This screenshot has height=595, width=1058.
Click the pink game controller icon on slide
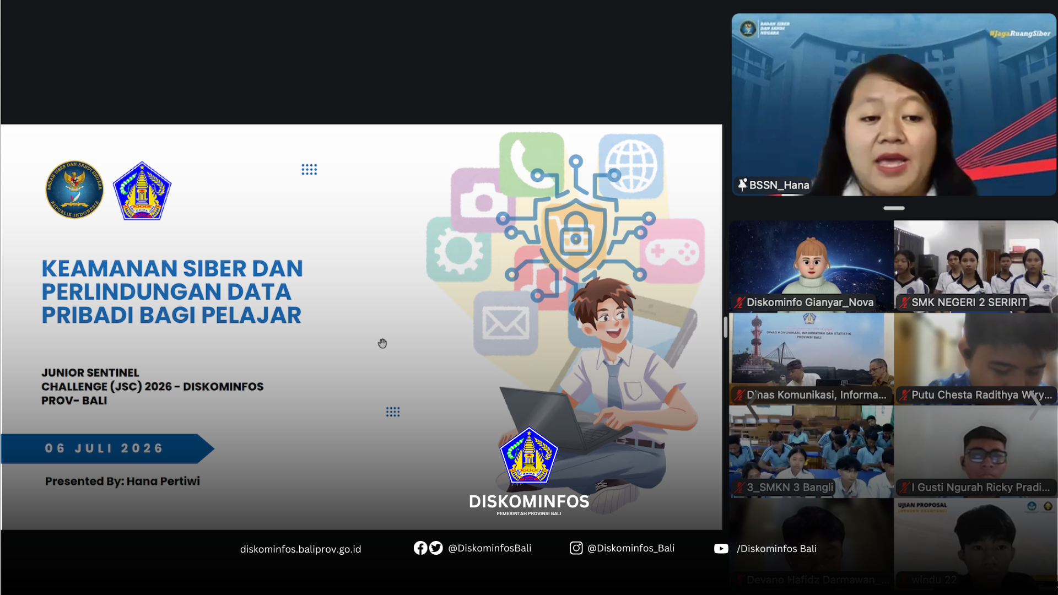point(672,252)
